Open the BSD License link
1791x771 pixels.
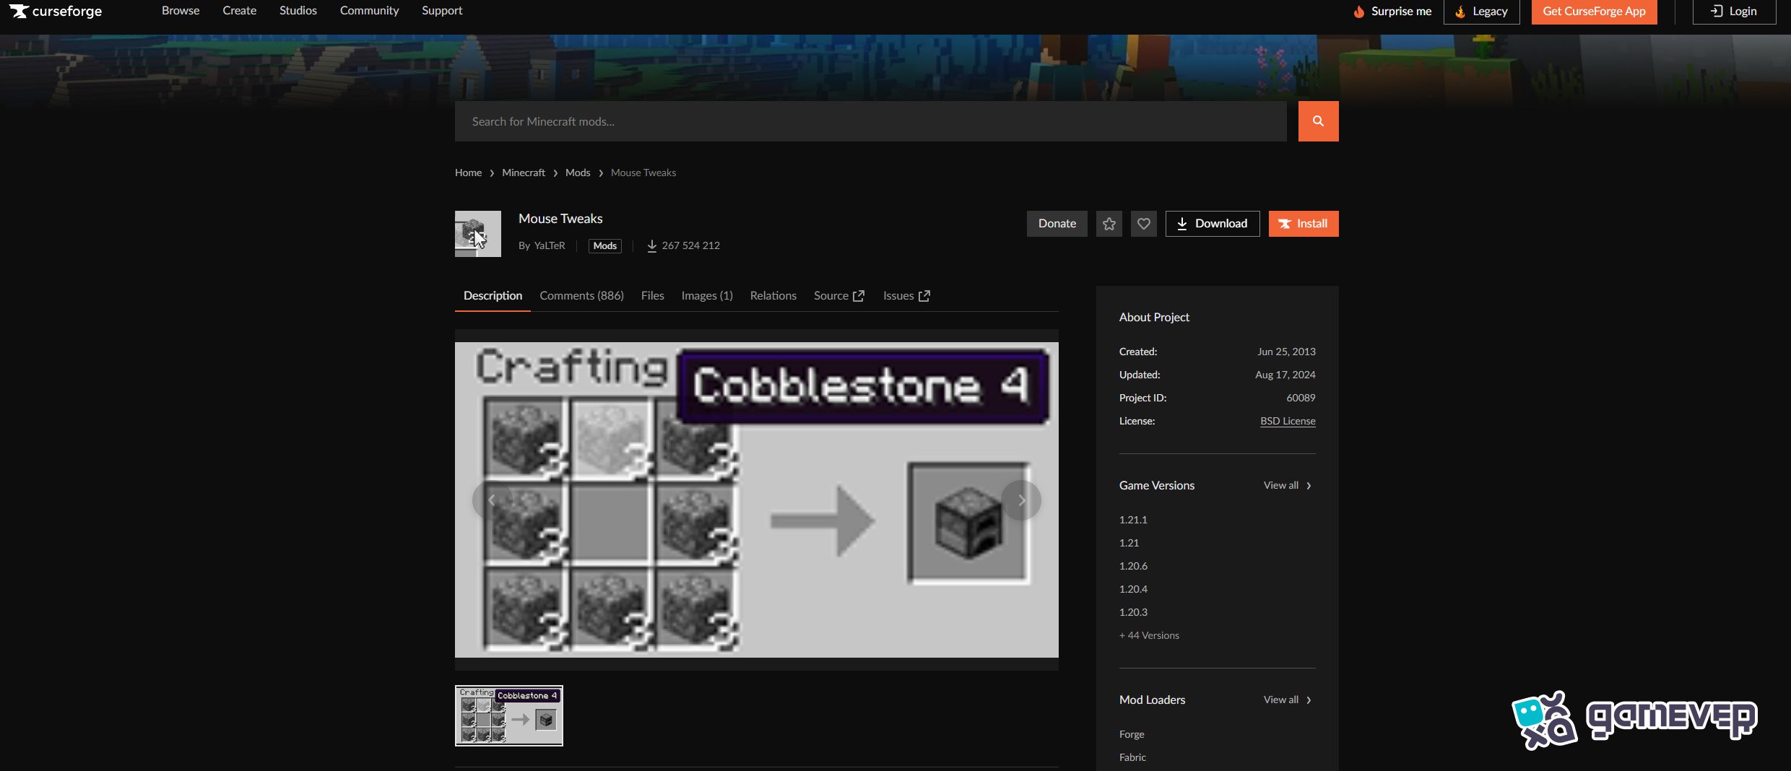pyautogui.click(x=1288, y=421)
